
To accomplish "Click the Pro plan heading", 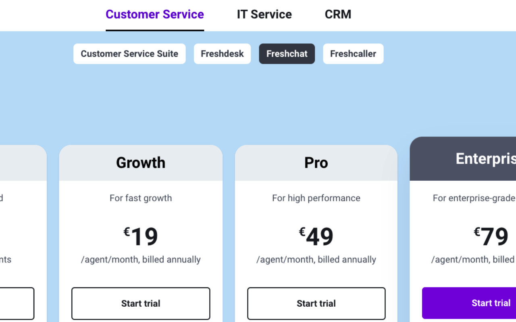I will coord(316,163).
